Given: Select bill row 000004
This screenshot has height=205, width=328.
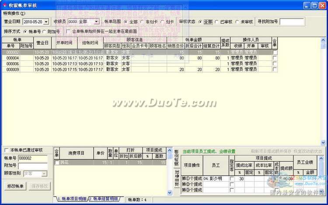Looking at the screenshot, I should tap(12, 58).
